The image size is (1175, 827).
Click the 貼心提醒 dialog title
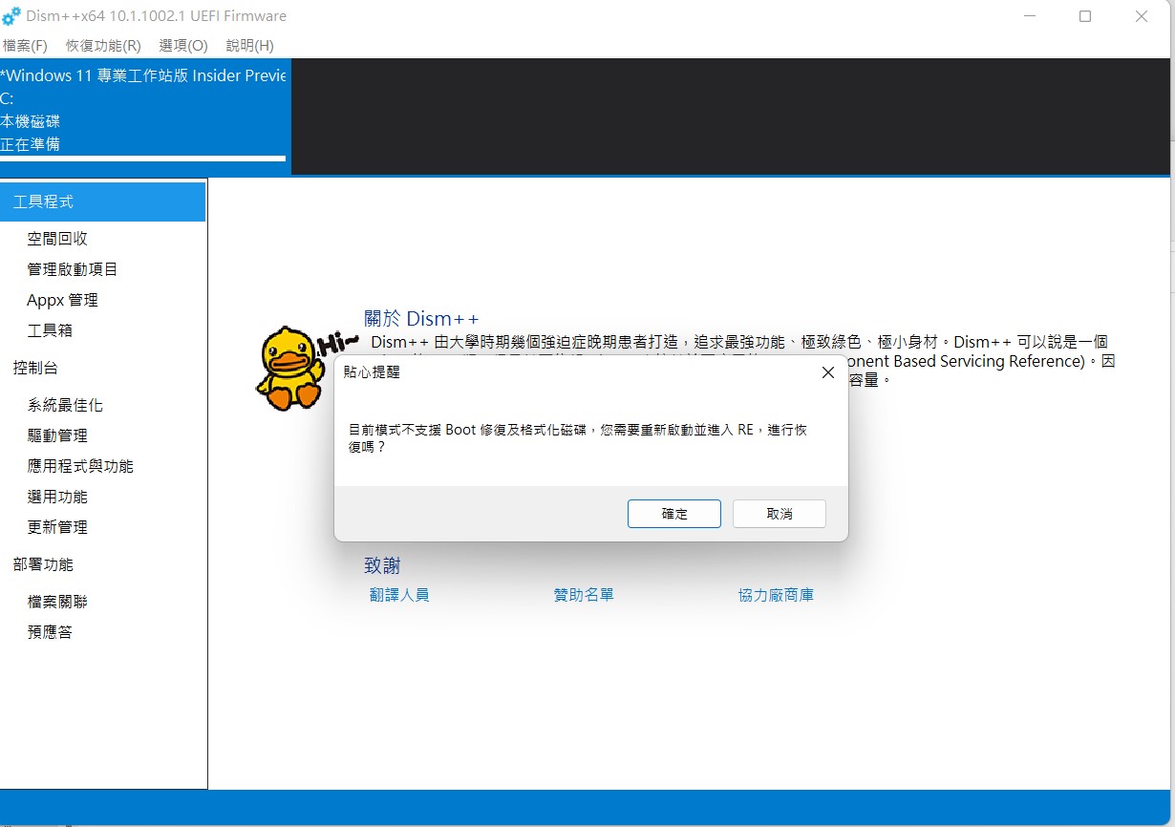click(x=372, y=372)
